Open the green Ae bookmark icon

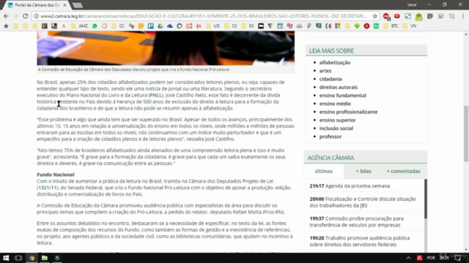(376, 26)
